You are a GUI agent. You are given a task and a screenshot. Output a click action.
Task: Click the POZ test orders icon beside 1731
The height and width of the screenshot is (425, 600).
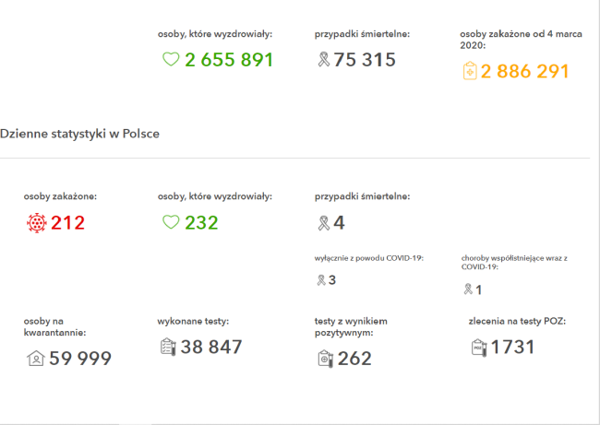478,347
